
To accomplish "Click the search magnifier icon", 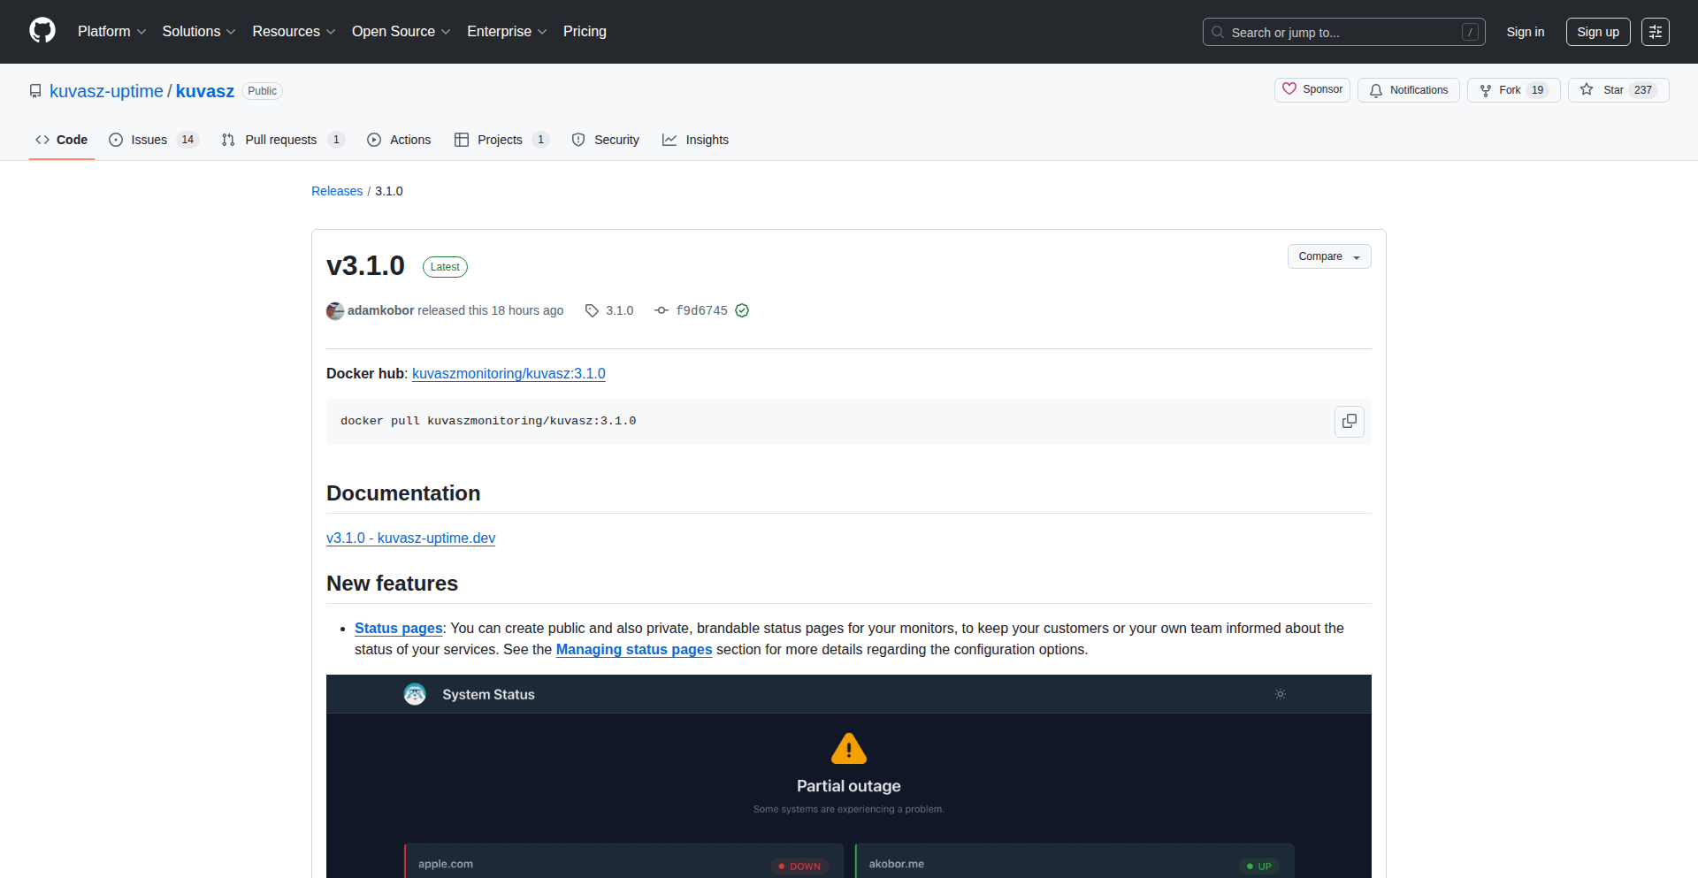I will point(1218,32).
